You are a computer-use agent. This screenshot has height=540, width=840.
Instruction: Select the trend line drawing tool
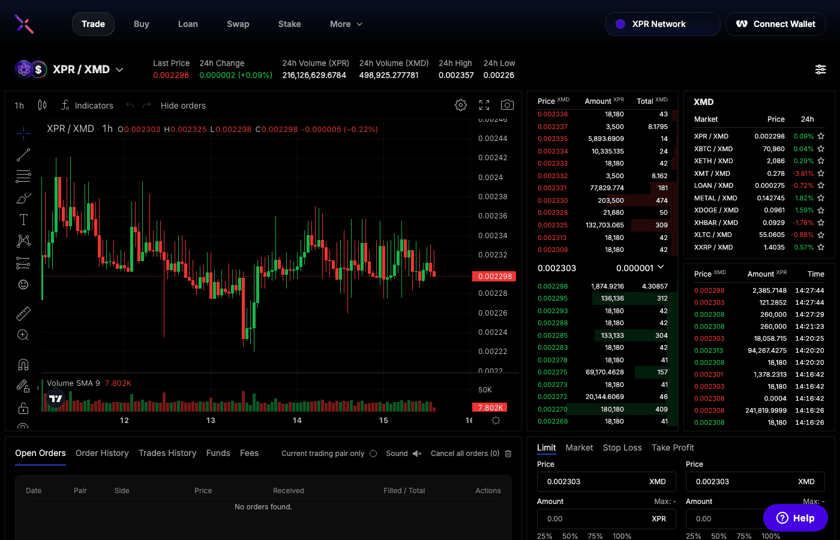click(23, 155)
